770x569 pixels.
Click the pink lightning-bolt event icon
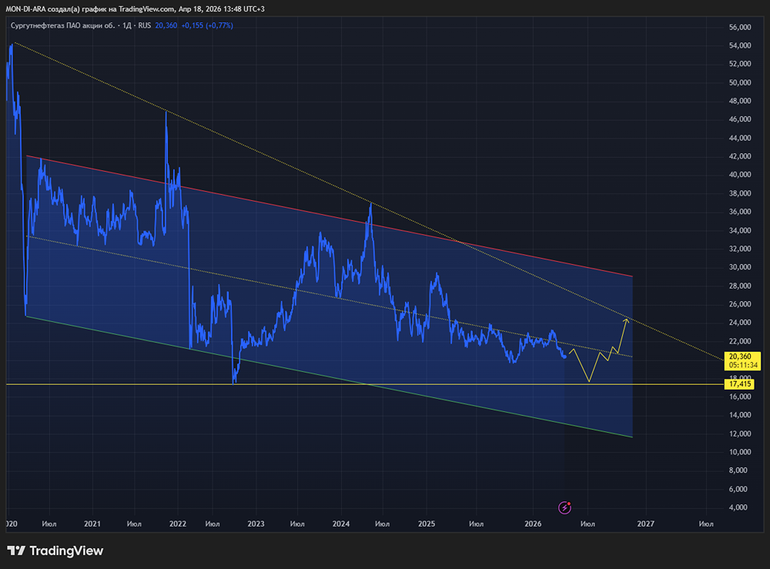(x=564, y=507)
